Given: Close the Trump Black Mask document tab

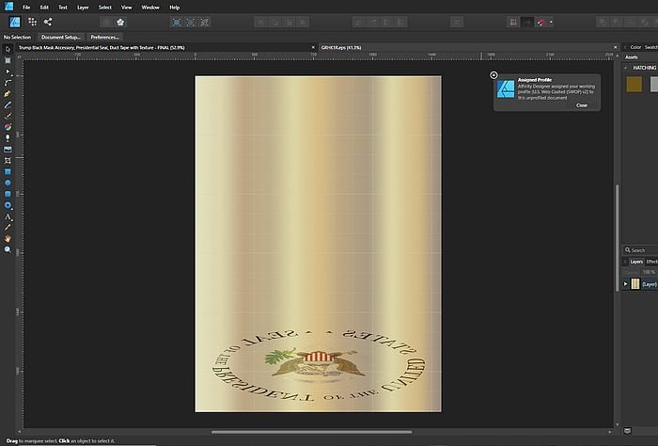Looking at the screenshot, I should coord(313,47).
